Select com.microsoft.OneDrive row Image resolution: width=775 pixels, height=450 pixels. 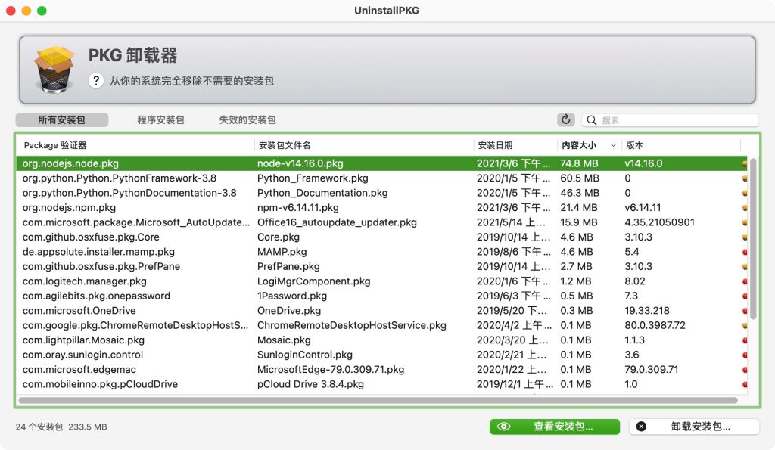coord(381,311)
